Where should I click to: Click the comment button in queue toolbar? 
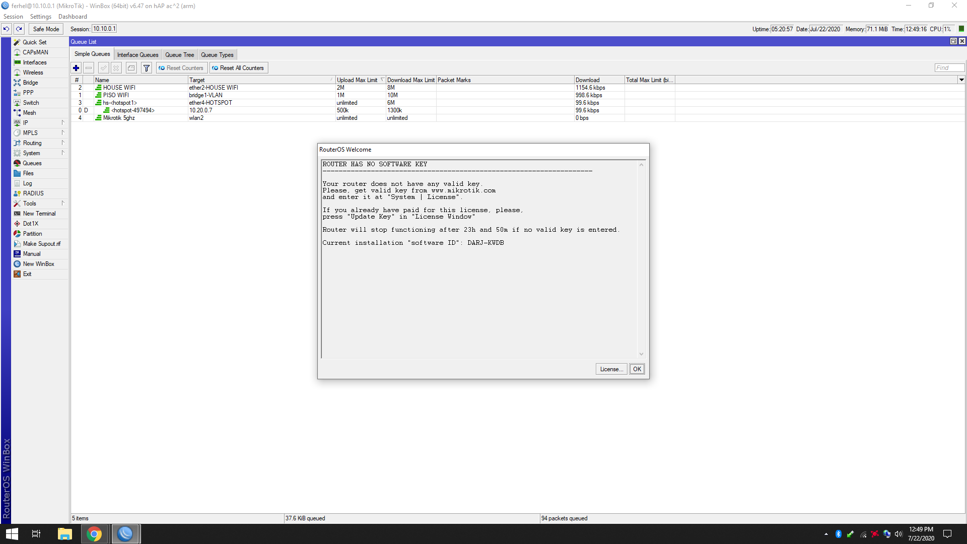(x=131, y=68)
